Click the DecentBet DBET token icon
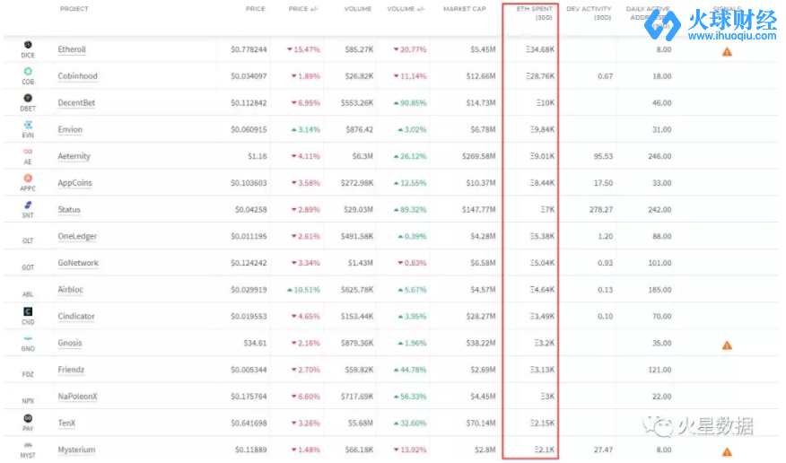Screen dimensions: 786x463 tap(28, 98)
